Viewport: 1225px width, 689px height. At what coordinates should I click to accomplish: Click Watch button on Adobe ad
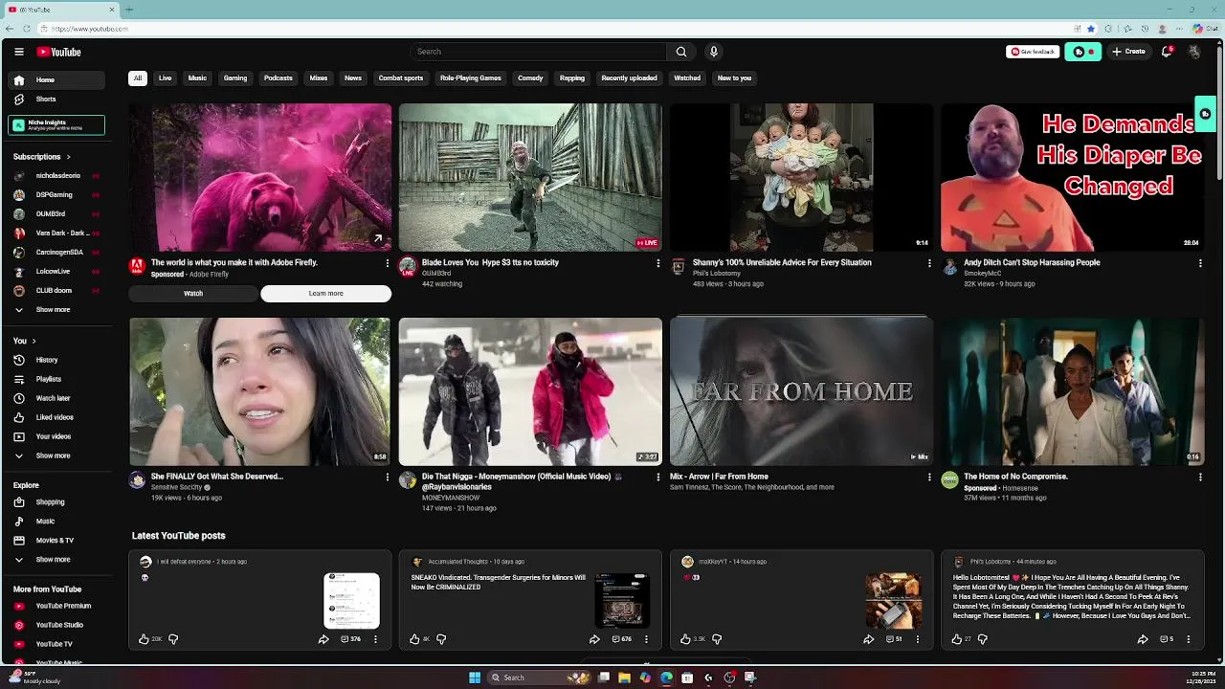point(193,294)
